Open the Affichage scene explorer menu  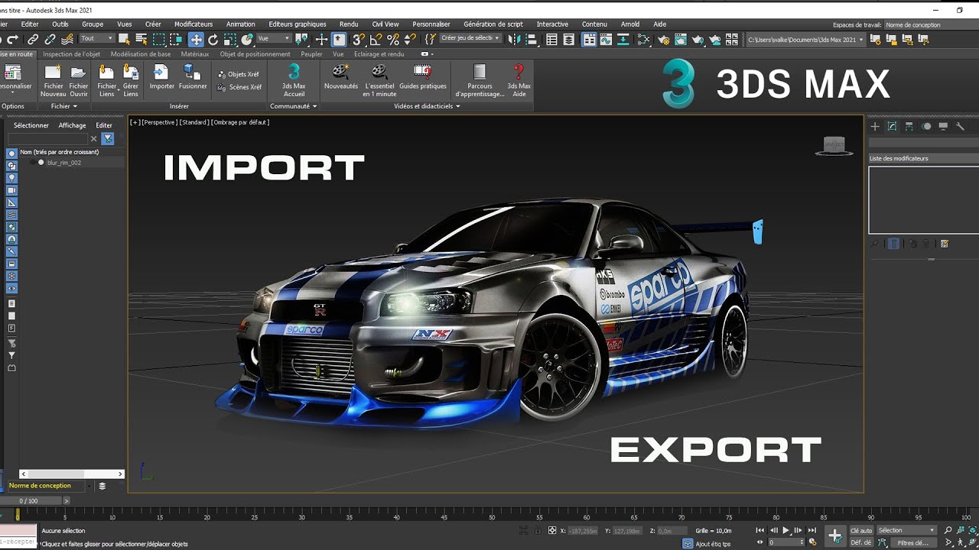coord(72,125)
